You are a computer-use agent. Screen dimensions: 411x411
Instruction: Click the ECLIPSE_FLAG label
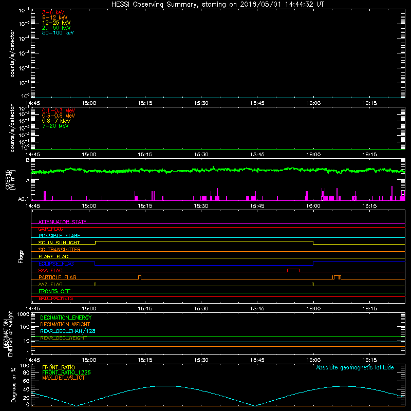click(x=56, y=264)
